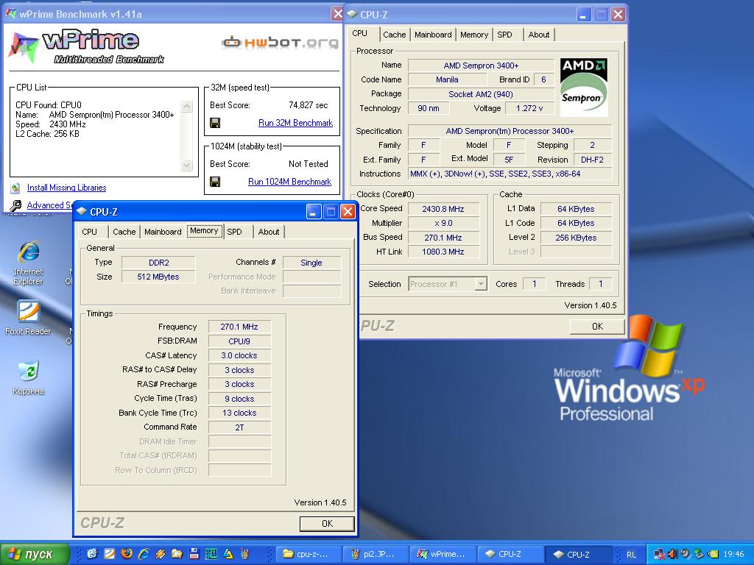Viewport: 754px width, 565px height.
Task: Open Cache tab in back CPU-Z window
Action: (395, 35)
